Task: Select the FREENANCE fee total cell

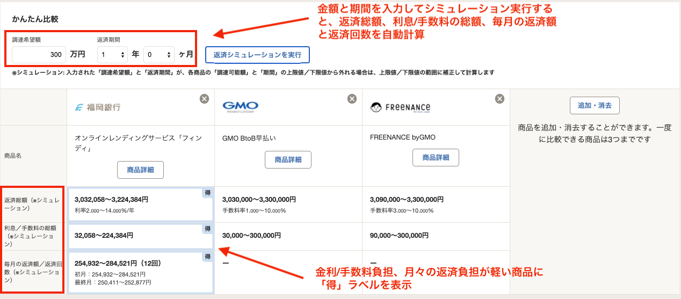Action: [x=436, y=236]
